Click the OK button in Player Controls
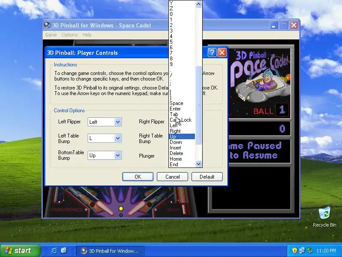This screenshot has height=257, width=342. (x=138, y=176)
